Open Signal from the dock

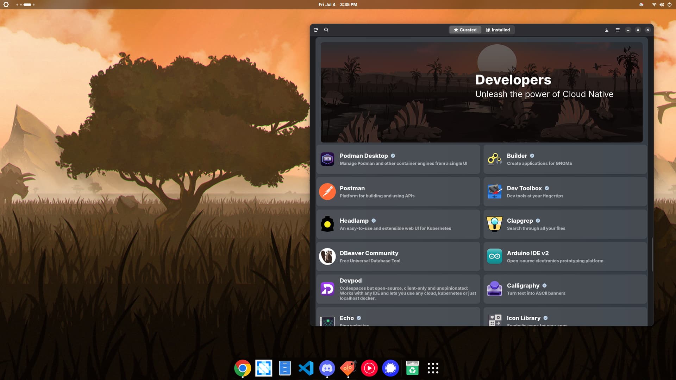click(390, 368)
